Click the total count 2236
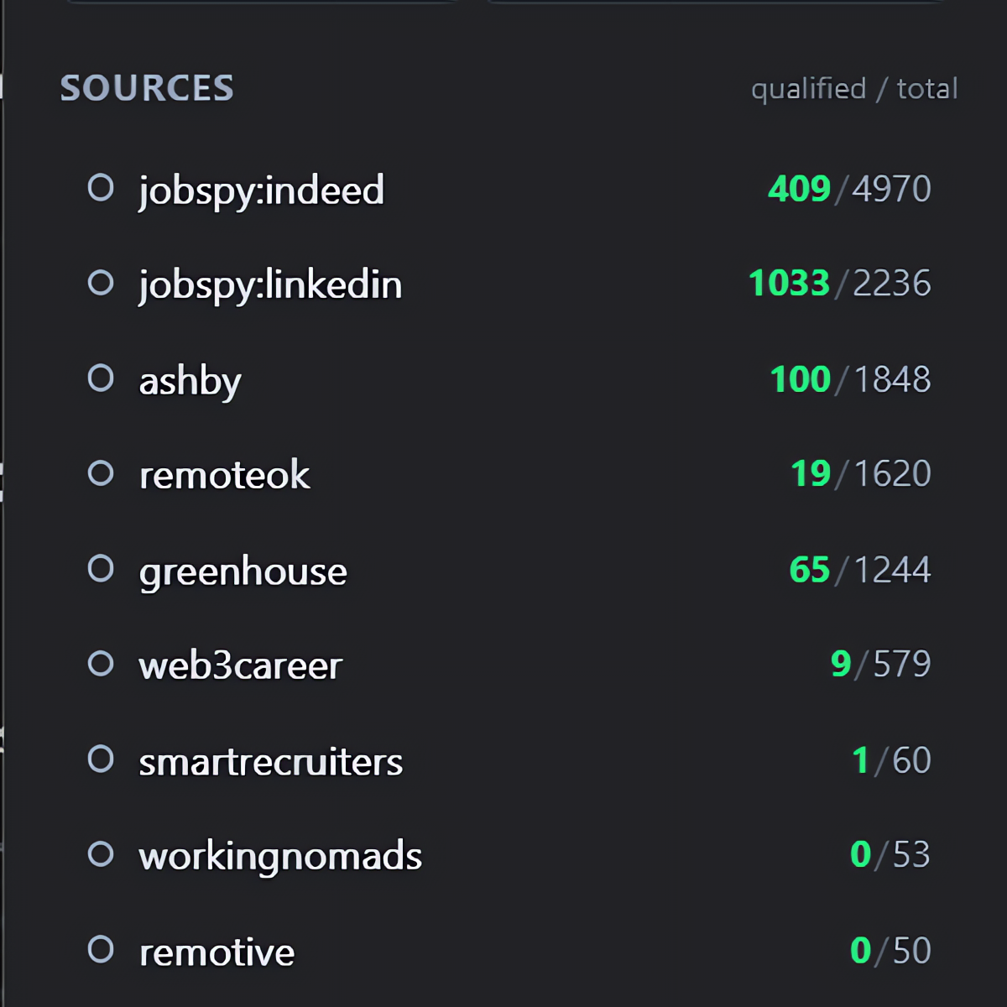 click(x=892, y=284)
